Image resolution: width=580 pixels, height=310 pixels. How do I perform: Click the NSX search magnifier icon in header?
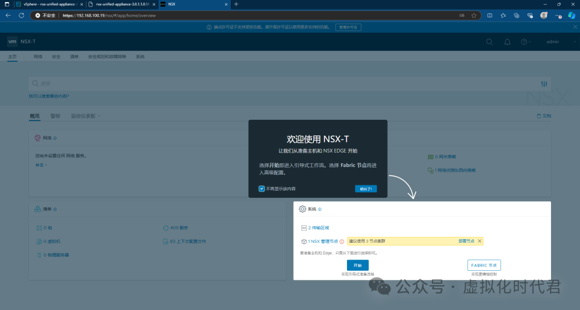tap(489, 42)
